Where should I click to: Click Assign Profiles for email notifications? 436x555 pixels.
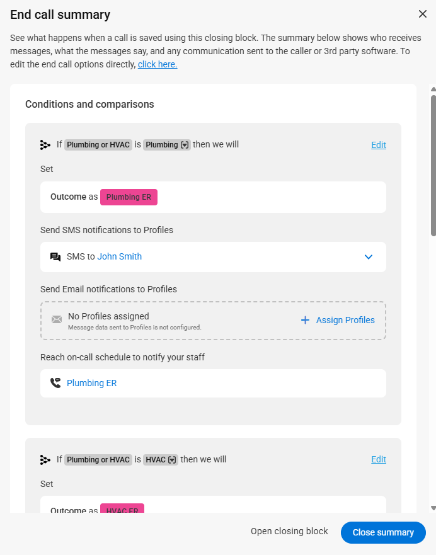pos(345,320)
